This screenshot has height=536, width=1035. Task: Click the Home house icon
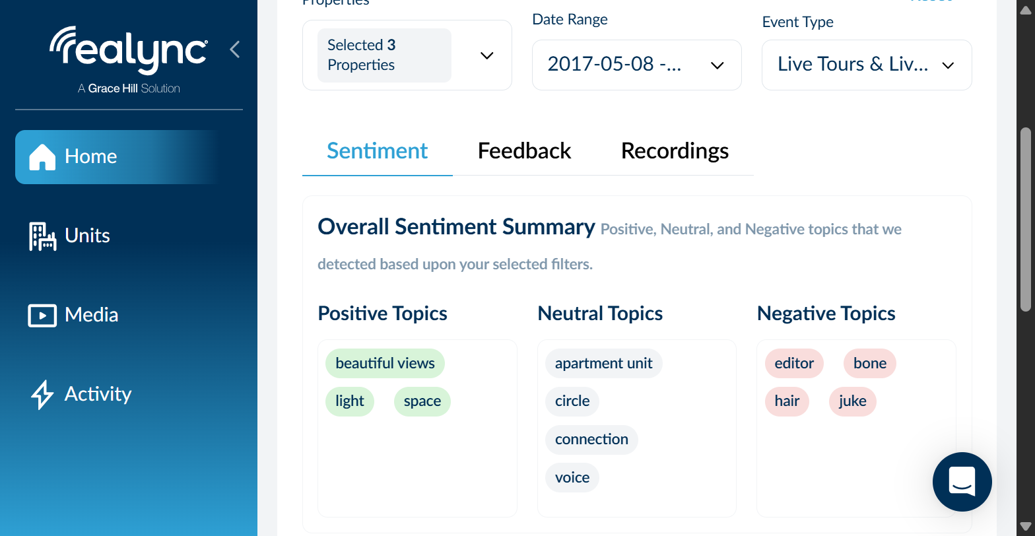(42, 157)
